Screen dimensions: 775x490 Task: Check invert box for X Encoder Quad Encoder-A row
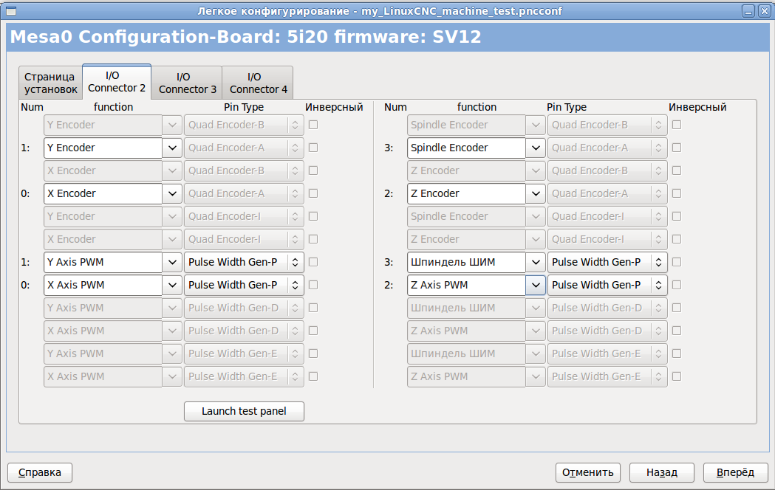[313, 193]
